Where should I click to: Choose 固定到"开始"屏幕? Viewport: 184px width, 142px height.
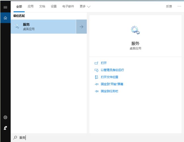tap(112, 84)
